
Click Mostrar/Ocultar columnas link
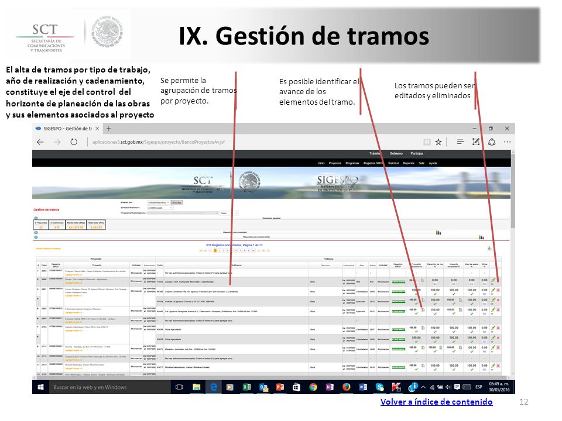point(48,249)
